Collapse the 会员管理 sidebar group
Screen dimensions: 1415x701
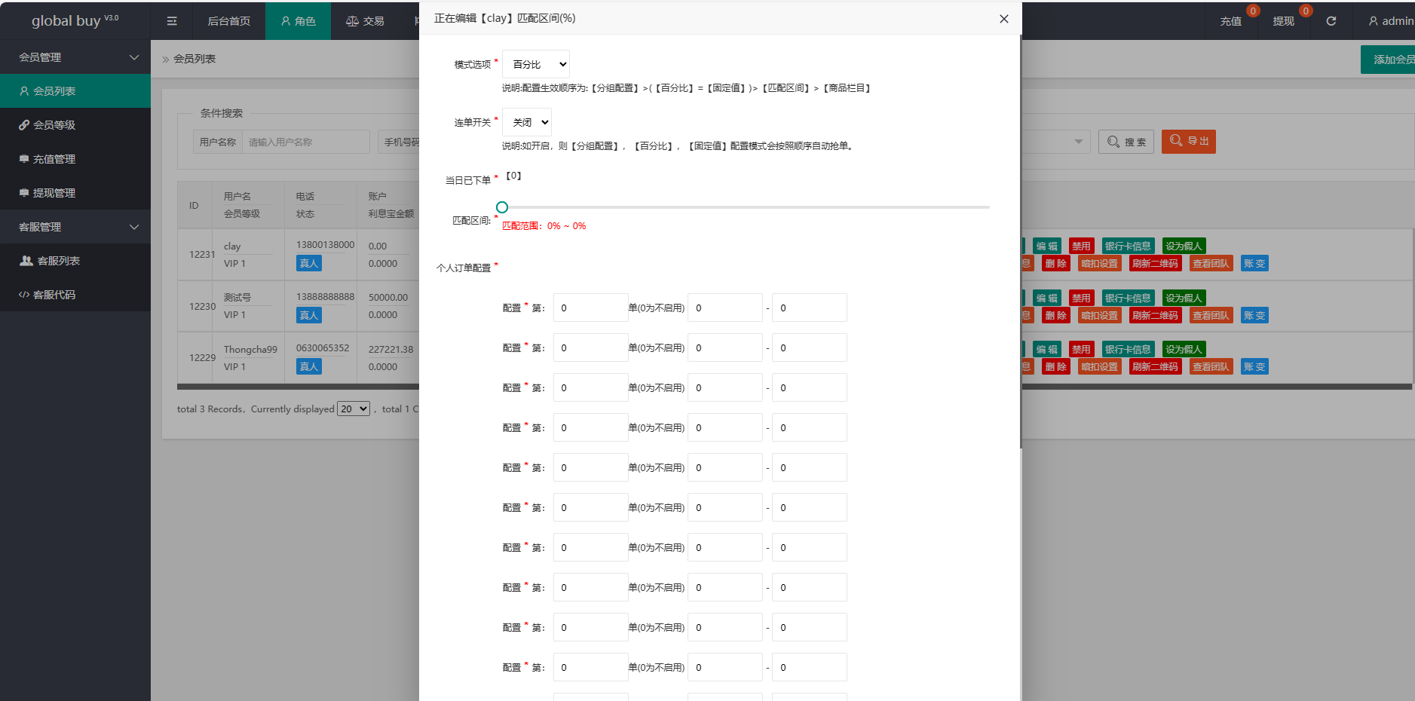point(75,57)
